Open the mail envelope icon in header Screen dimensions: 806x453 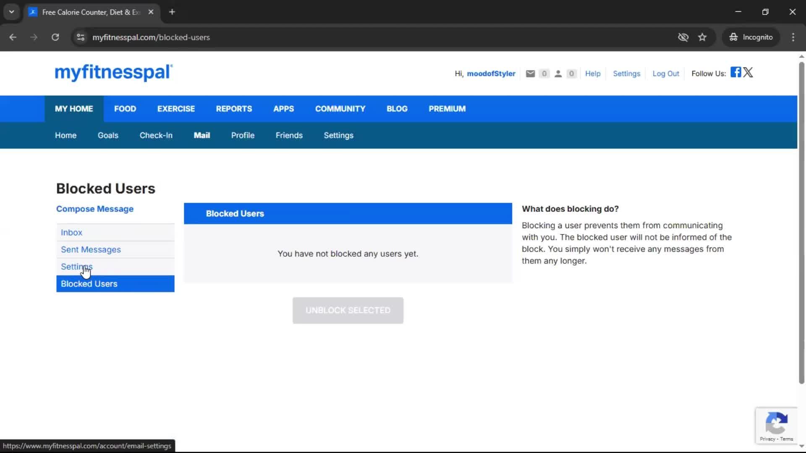(x=530, y=74)
